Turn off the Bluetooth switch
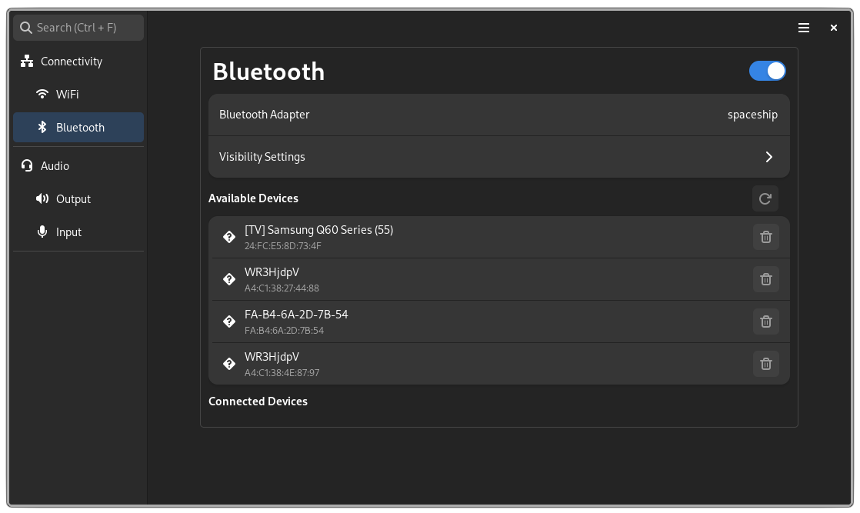Viewport: 860px width, 513px height. 767,71
